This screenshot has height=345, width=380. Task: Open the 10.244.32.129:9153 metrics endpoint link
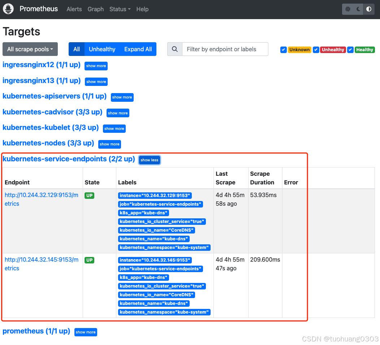(x=42, y=199)
